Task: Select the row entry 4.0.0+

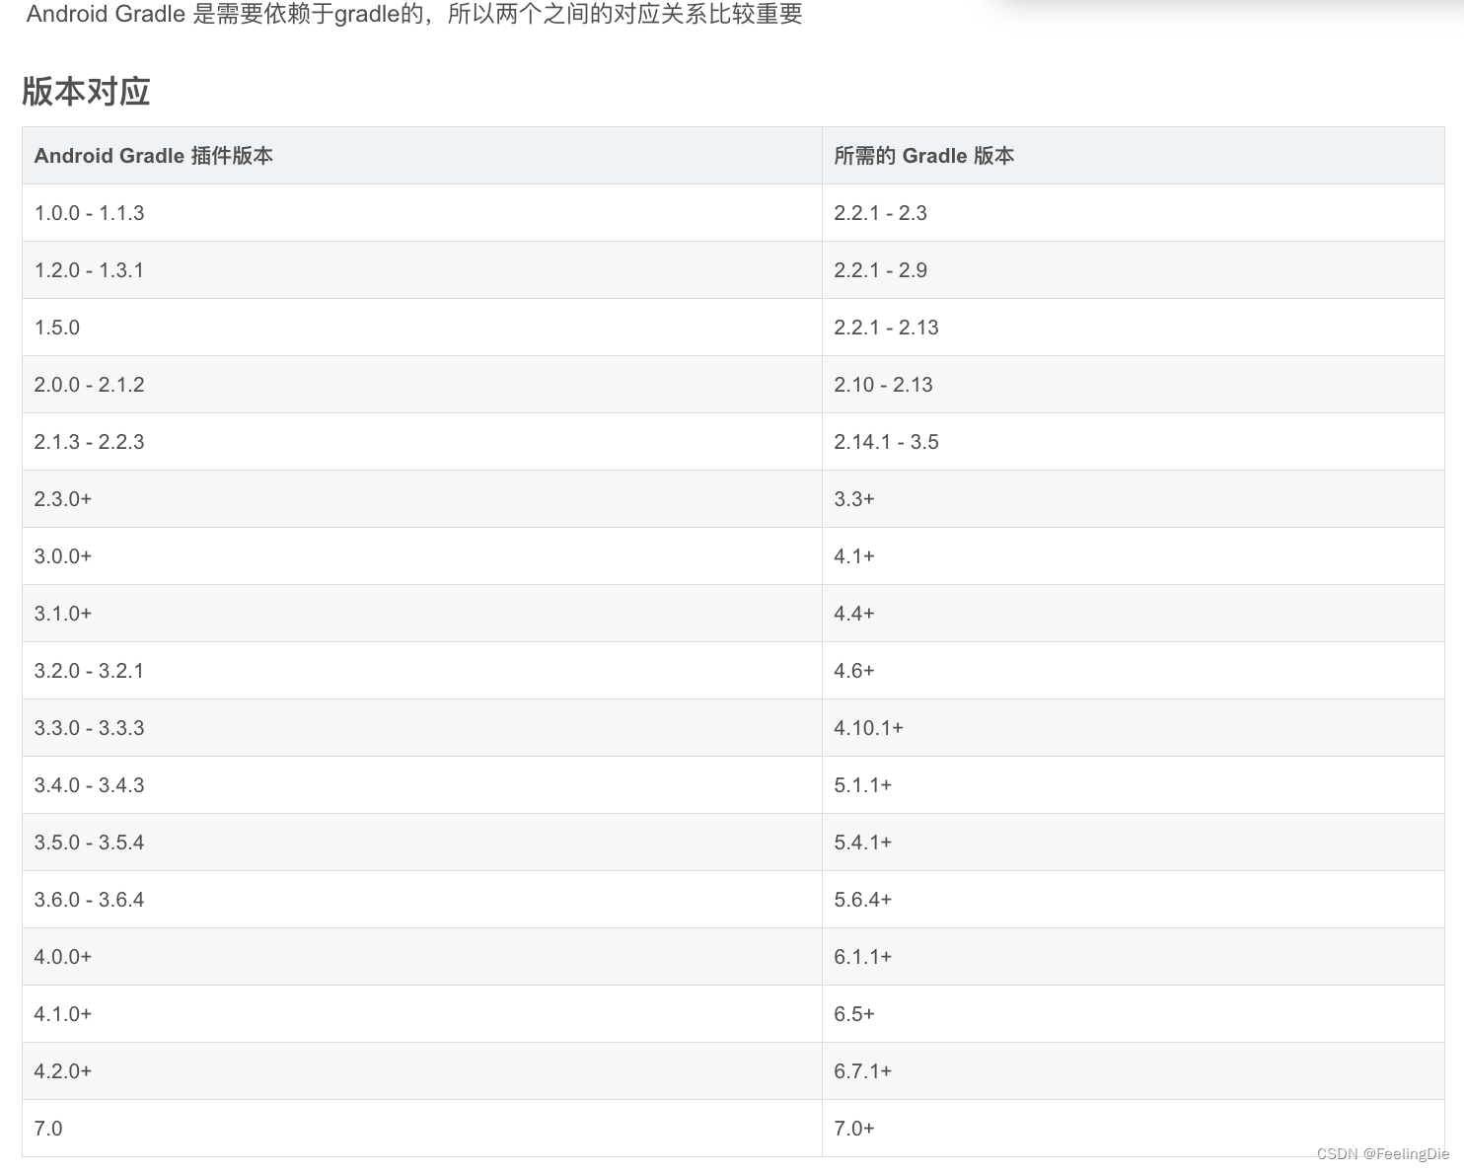Action: pos(62,956)
